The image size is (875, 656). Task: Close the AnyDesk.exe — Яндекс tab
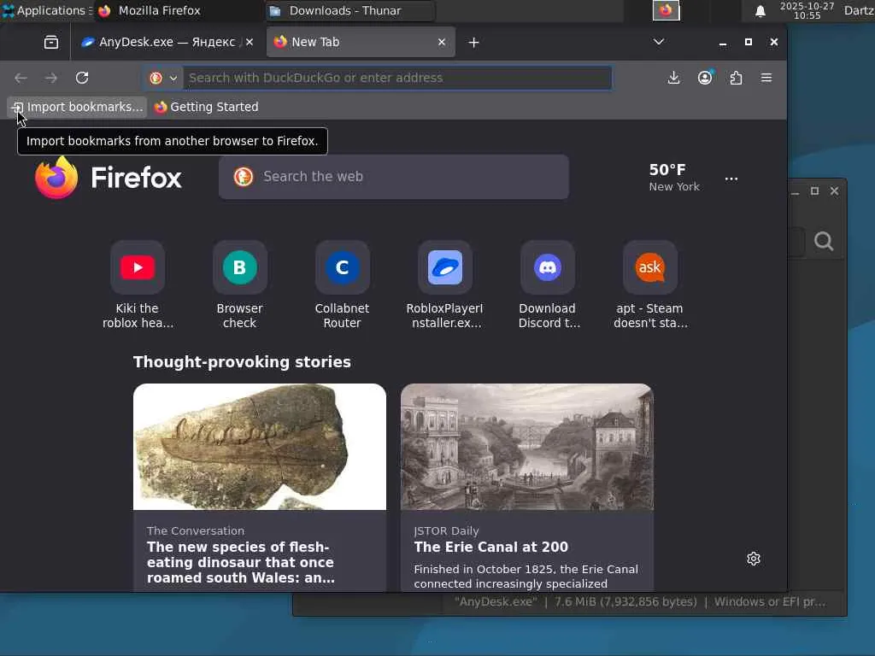(250, 43)
